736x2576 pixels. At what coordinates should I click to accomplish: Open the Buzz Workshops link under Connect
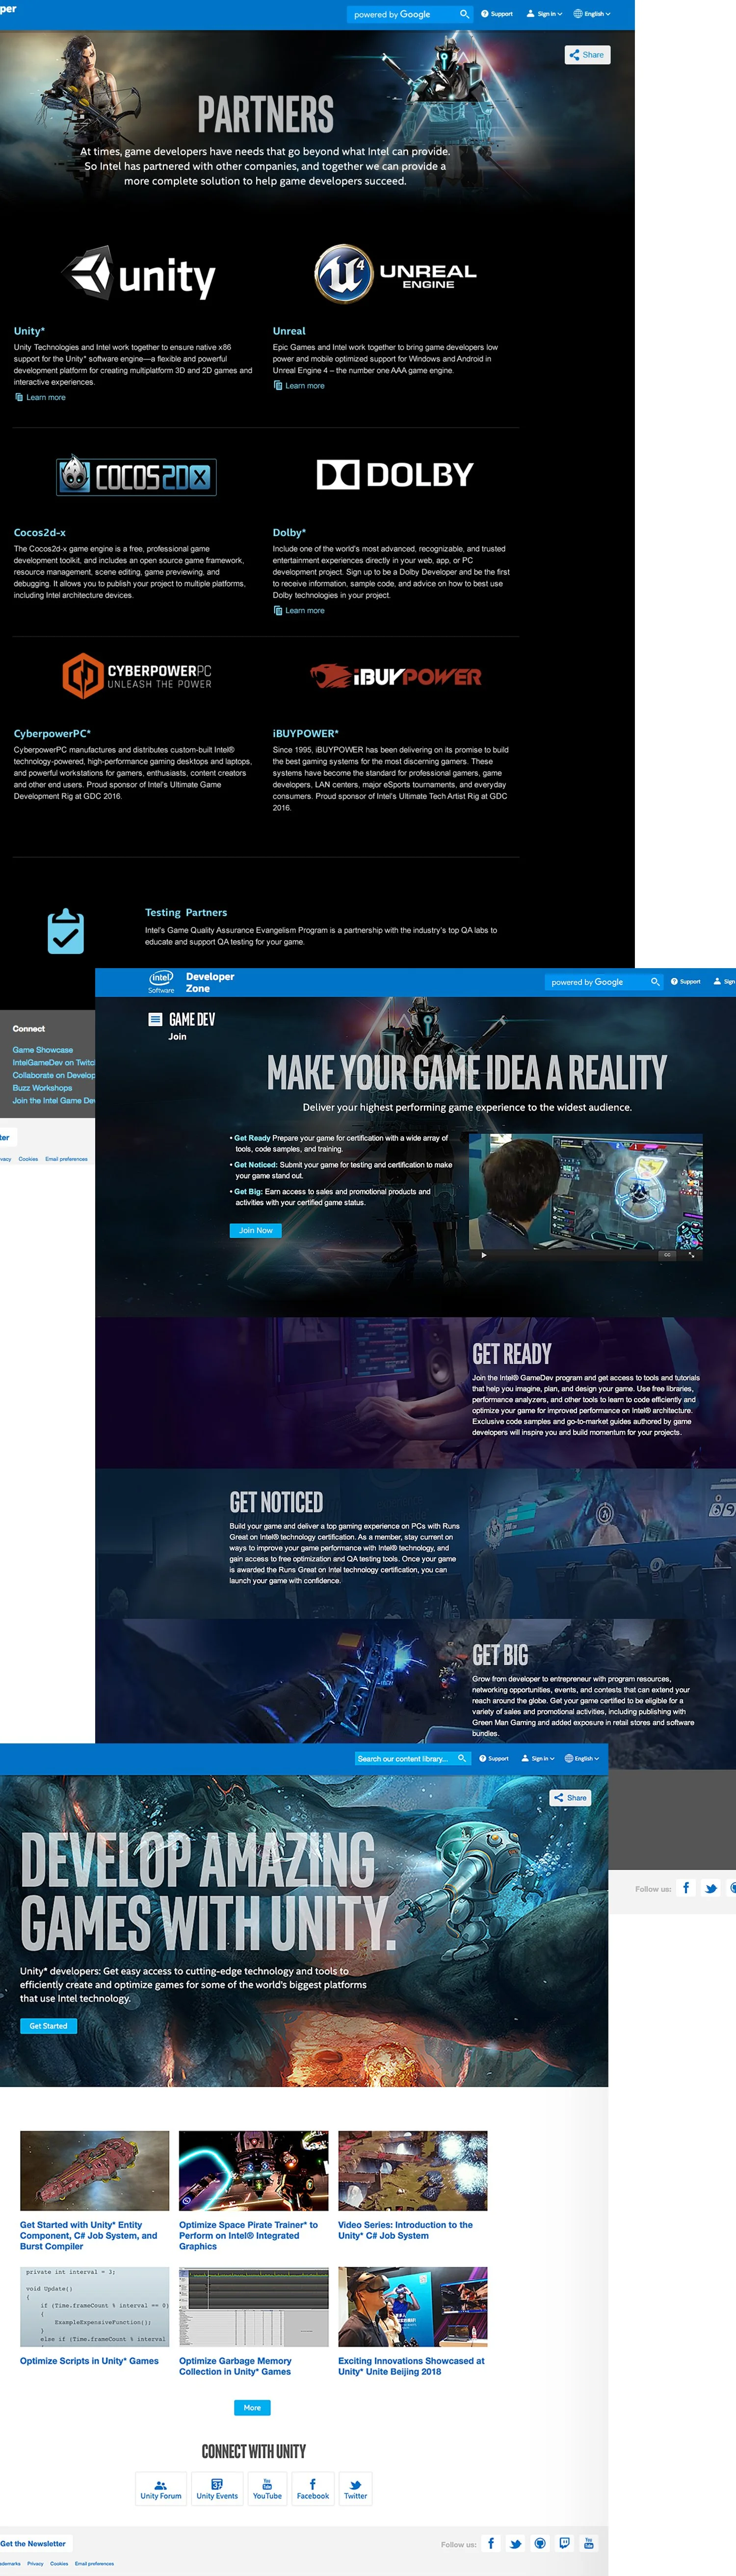coord(42,1088)
